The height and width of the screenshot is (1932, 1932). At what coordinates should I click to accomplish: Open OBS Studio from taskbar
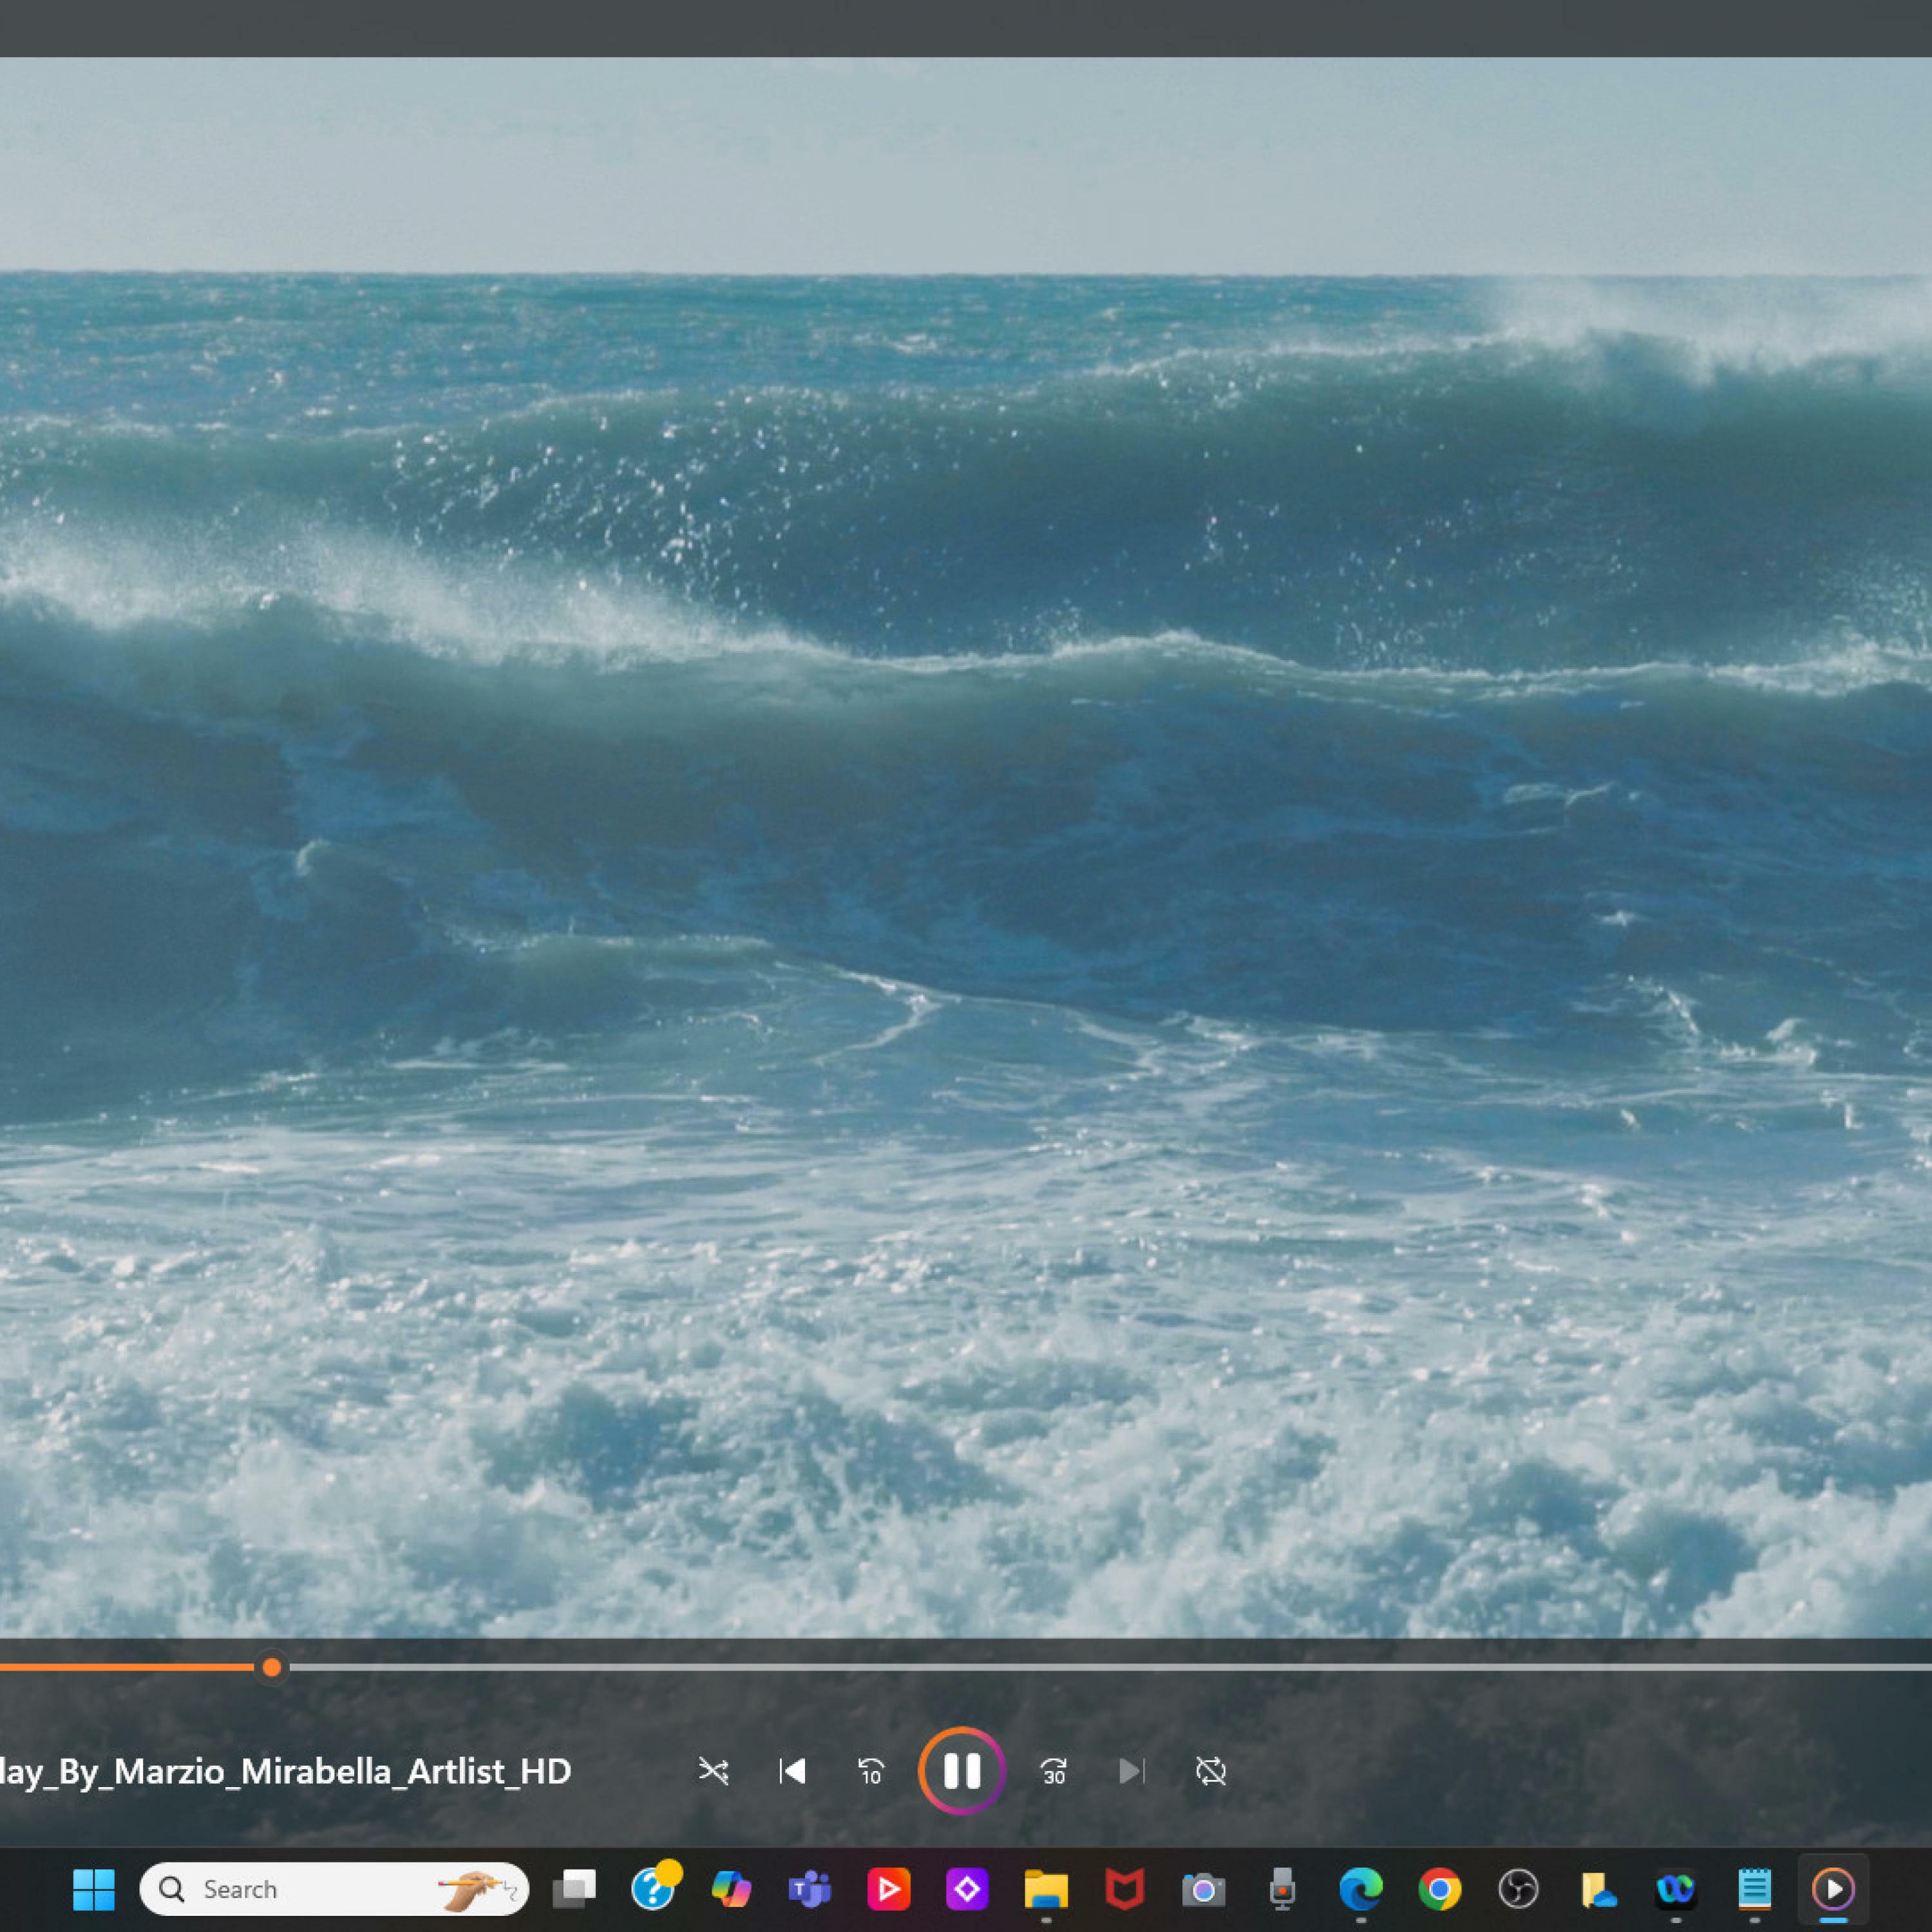point(1518,1889)
